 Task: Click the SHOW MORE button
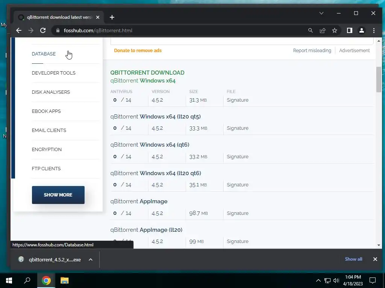click(58, 195)
